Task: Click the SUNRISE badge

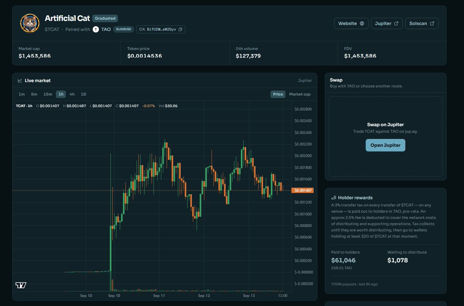Action: coord(124,29)
